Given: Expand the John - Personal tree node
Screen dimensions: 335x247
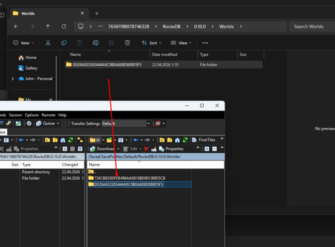Looking at the screenshot, I should coord(13,79).
